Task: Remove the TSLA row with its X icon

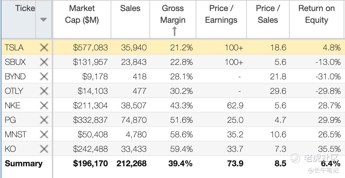Action: 44,48
